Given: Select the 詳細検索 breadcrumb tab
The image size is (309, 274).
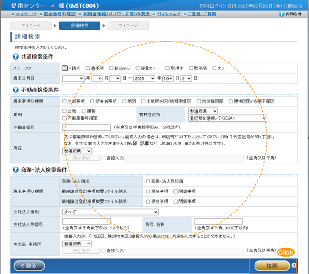Looking at the screenshot, I should [x=79, y=26].
